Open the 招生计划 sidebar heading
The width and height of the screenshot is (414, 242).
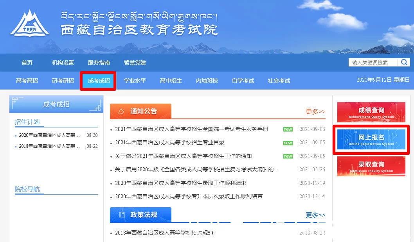(x=27, y=122)
